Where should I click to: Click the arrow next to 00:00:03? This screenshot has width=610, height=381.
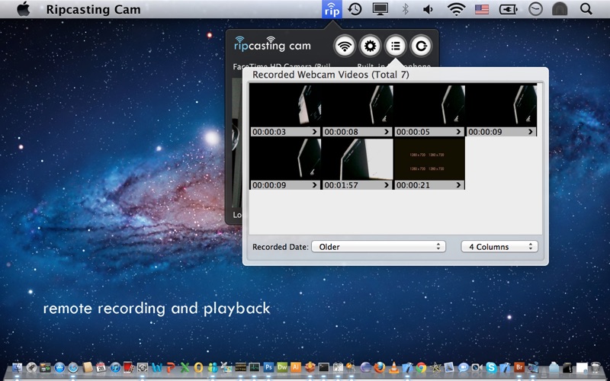pos(315,132)
